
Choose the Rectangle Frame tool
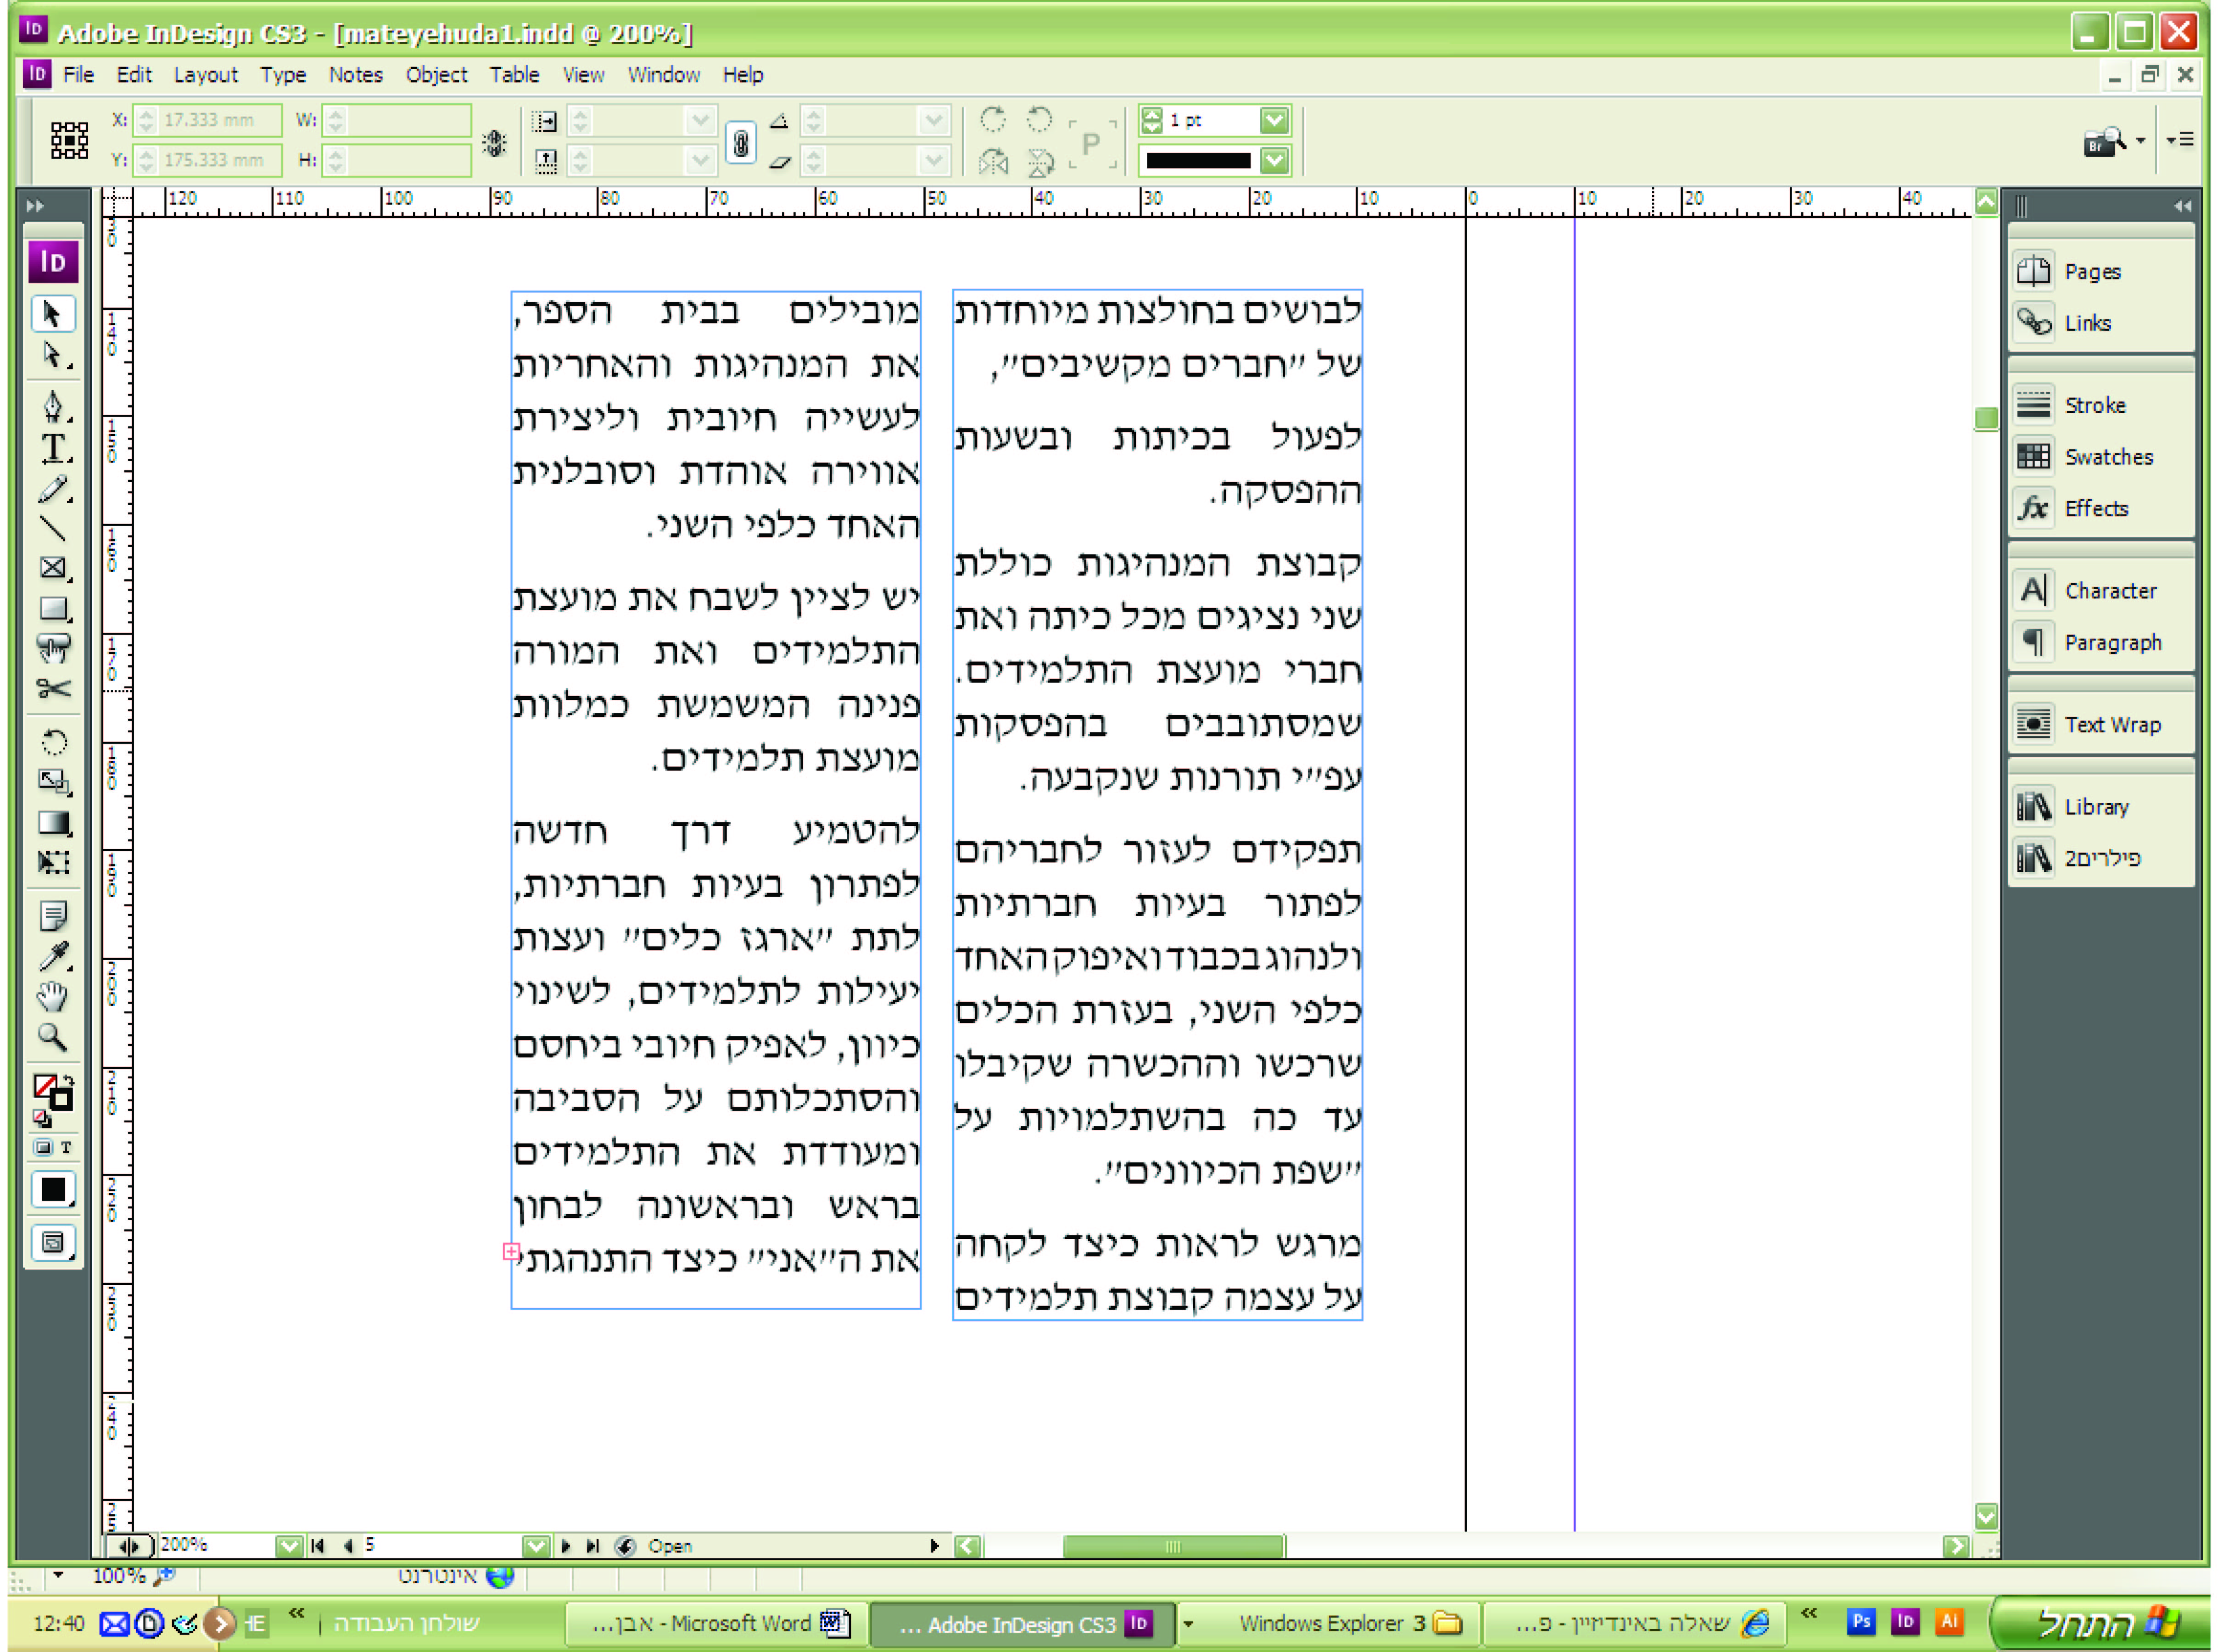click(53, 568)
